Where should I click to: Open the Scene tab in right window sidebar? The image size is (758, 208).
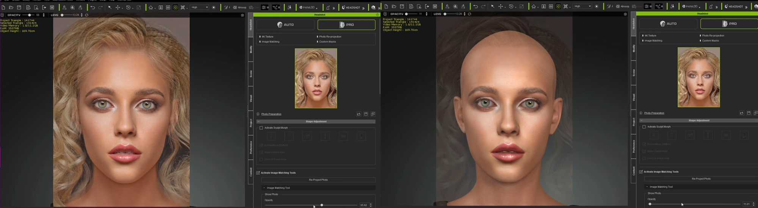633,73
